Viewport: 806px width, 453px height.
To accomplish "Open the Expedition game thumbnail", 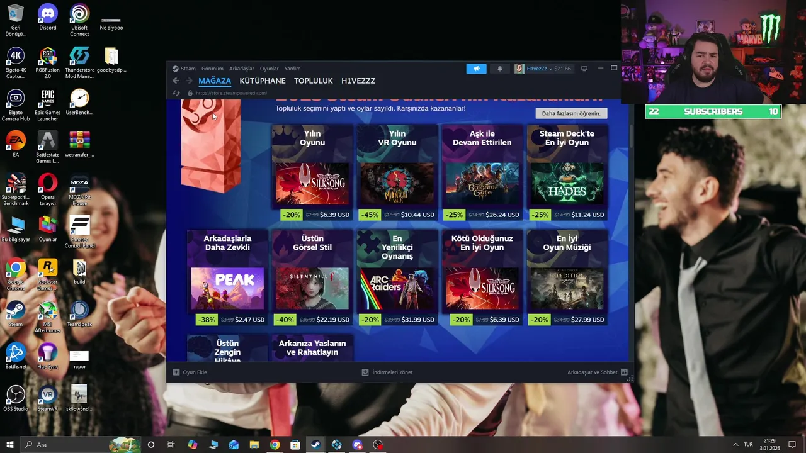I will (x=567, y=289).
